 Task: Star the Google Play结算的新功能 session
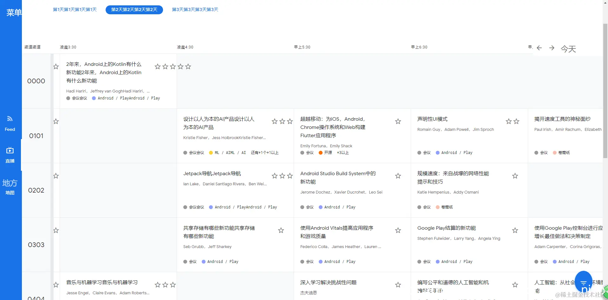coord(515,230)
